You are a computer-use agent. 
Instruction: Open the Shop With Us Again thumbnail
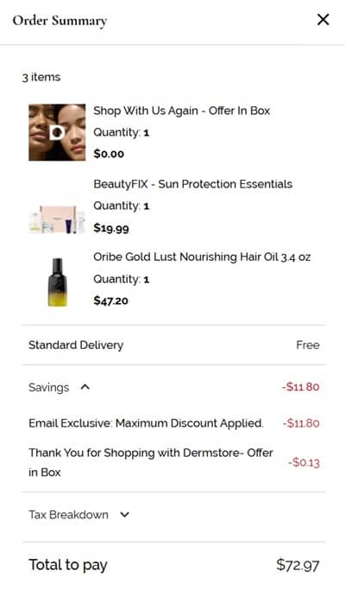[x=57, y=132]
